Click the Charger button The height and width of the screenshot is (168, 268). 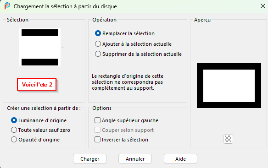pos(90,159)
